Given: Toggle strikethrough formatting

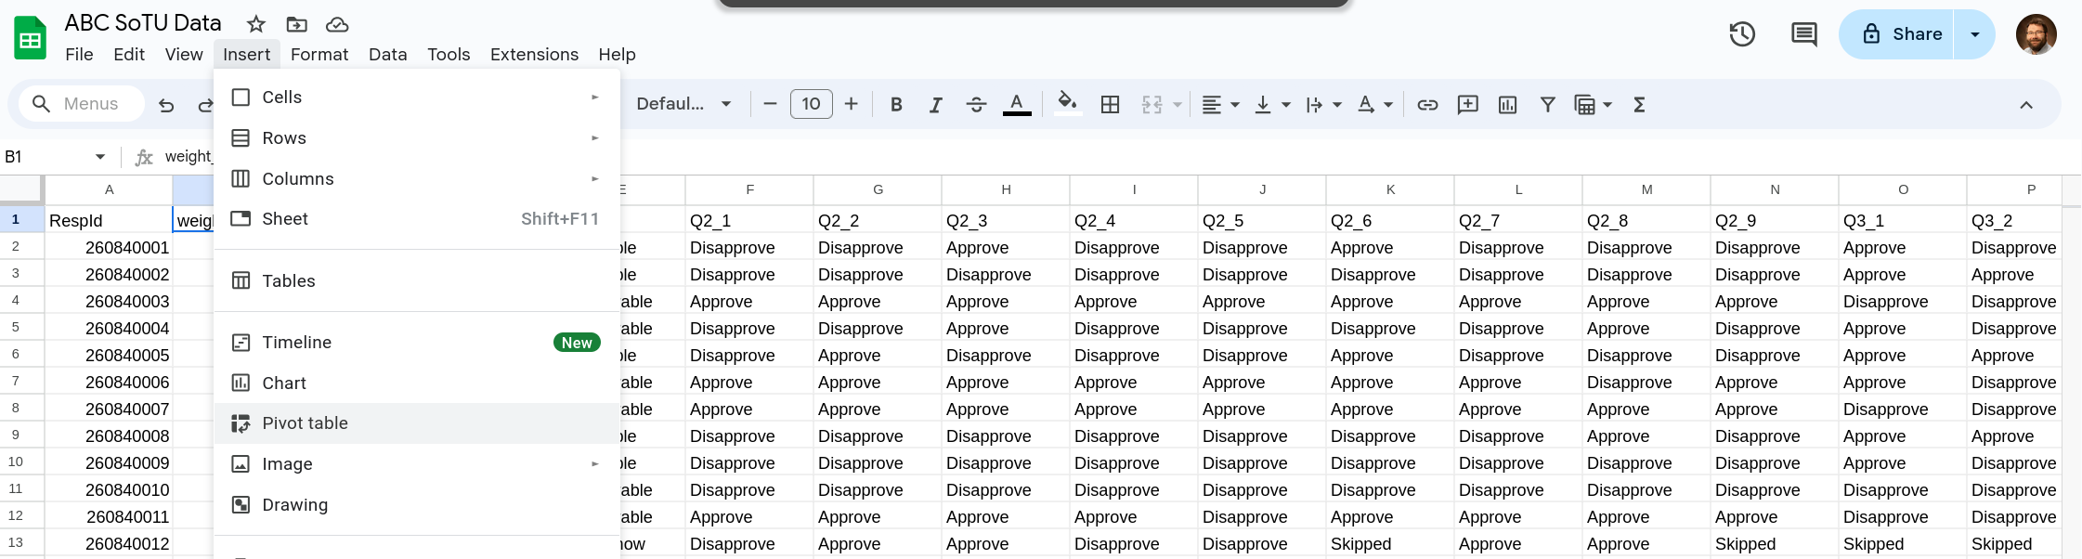Looking at the screenshot, I should point(976,105).
